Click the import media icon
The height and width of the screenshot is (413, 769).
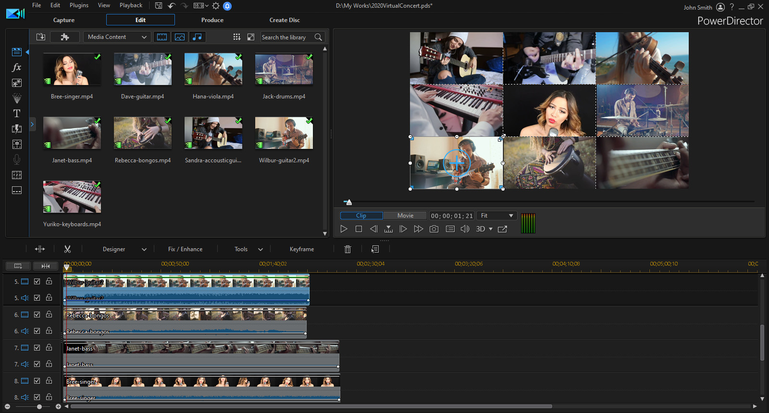41,37
